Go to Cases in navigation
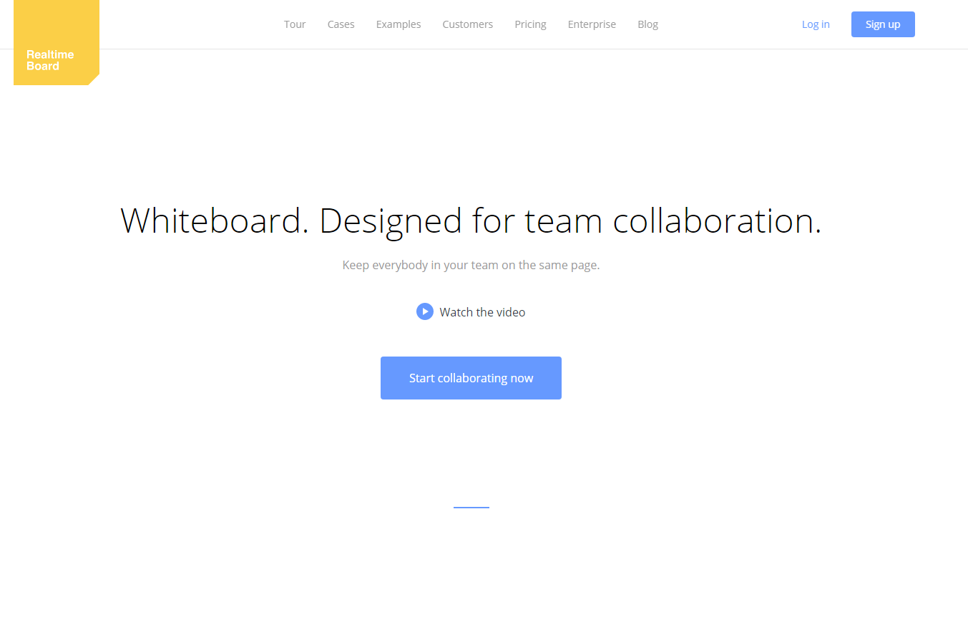This screenshot has height=620, width=968. 341,24
